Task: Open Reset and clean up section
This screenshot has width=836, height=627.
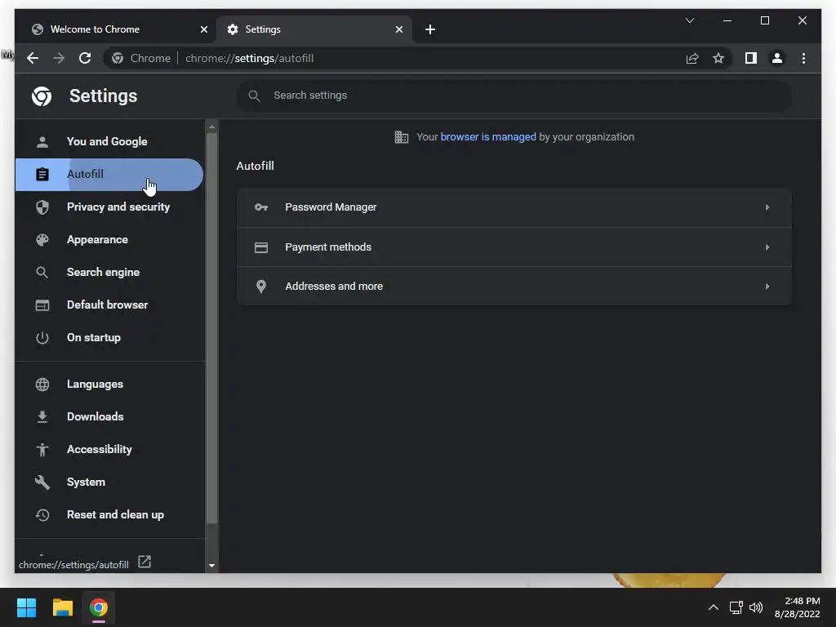Action: pos(109,515)
